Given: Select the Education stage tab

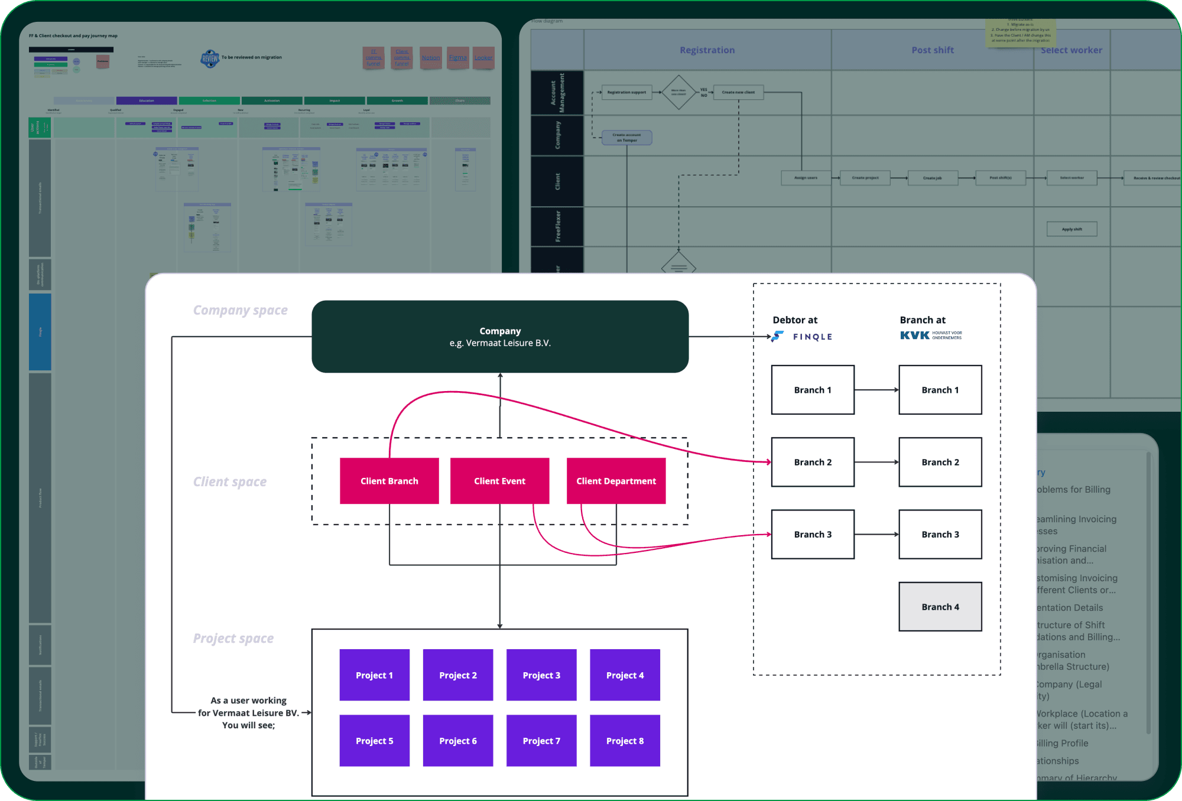Looking at the screenshot, I should (x=147, y=101).
